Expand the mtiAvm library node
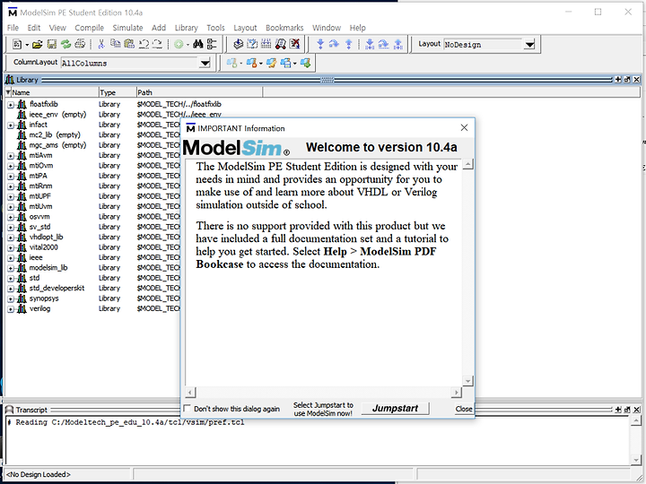This screenshot has height=484, width=646. coord(11,156)
